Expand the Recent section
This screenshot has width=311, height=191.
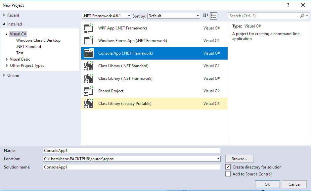pos(4,15)
